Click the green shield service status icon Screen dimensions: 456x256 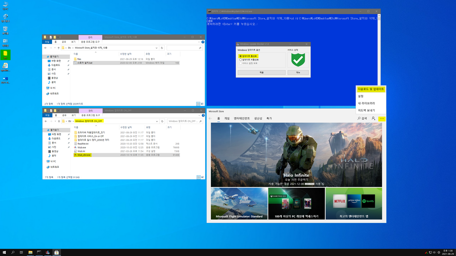pos(298,60)
